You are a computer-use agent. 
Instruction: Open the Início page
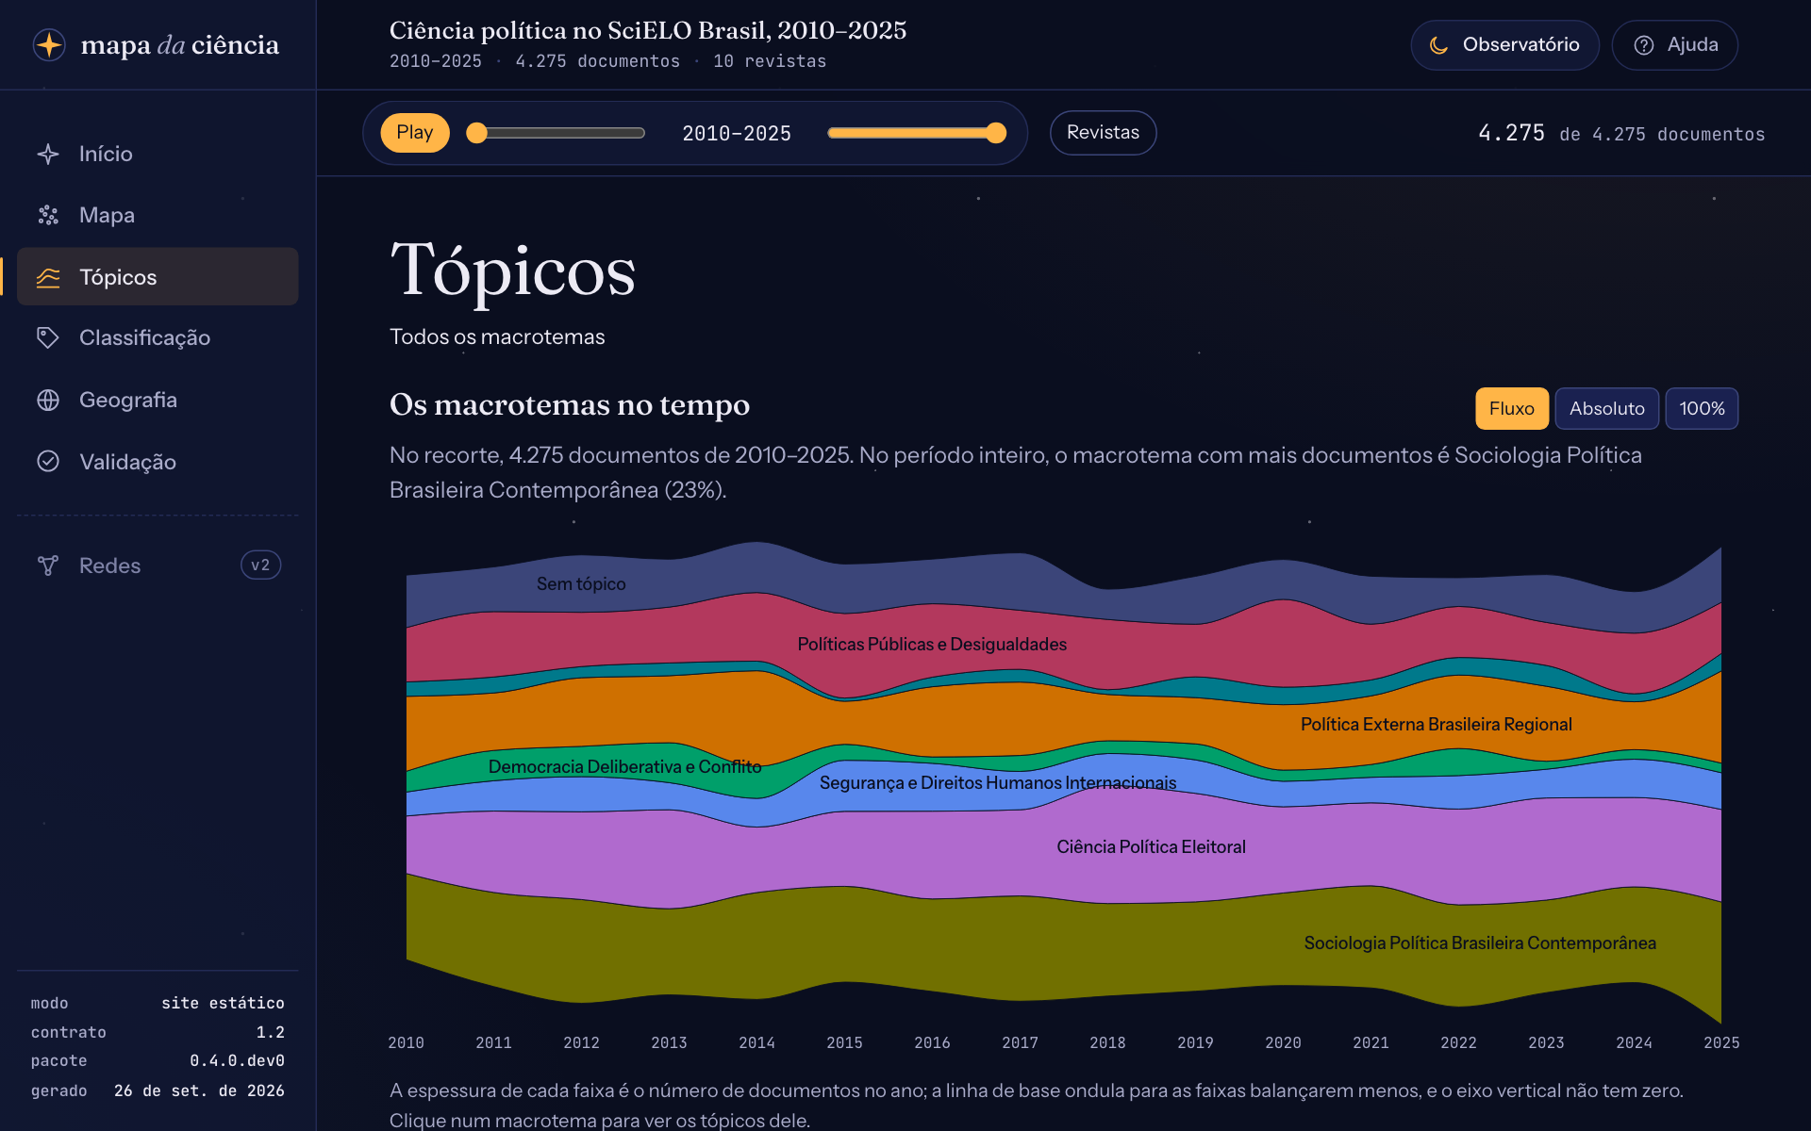click(158, 154)
